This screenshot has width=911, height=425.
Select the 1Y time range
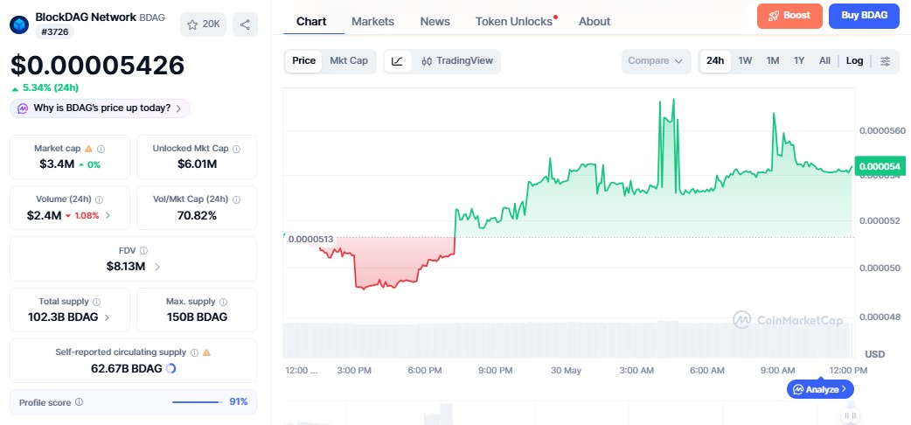click(799, 61)
